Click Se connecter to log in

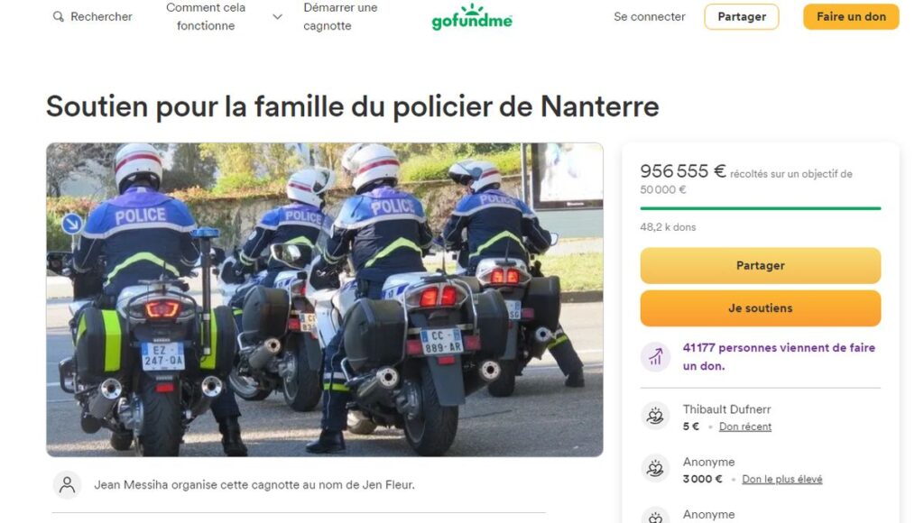pyautogui.click(x=650, y=16)
